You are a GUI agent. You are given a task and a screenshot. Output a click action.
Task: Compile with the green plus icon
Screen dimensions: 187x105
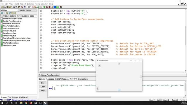pos(44,7)
